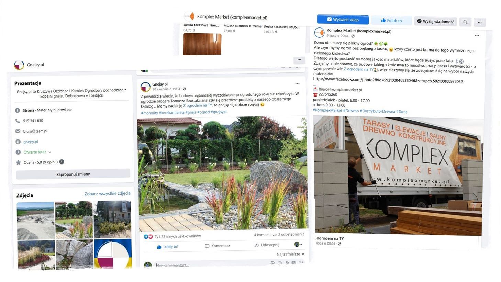The height and width of the screenshot is (282, 501).
Task: Open options dots on Gnejsy.pl post
Action: pos(297,84)
